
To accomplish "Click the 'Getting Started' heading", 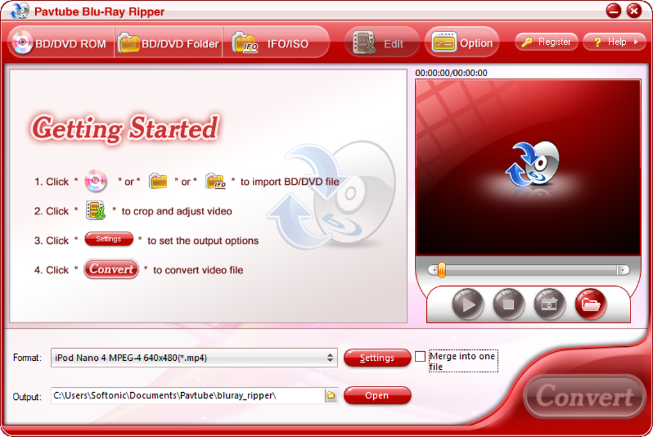I will pyautogui.click(x=125, y=128).
